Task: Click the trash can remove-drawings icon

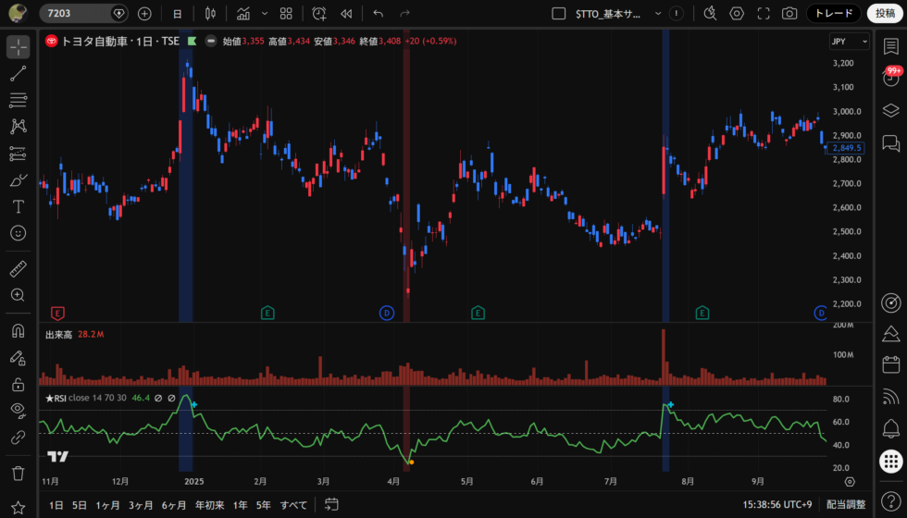Action: (x=18, y=473)
